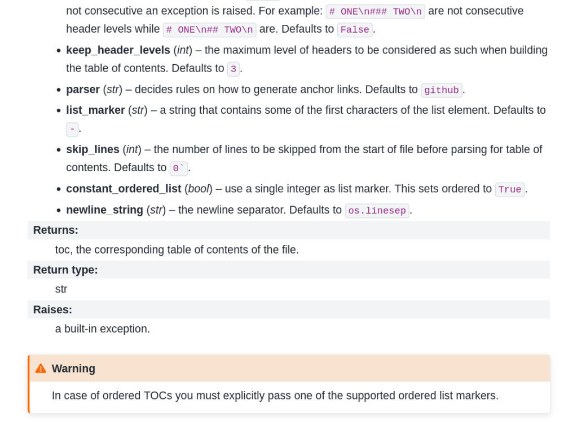
Task: Click the default value 3 code literal
Action: click(233, 69)
